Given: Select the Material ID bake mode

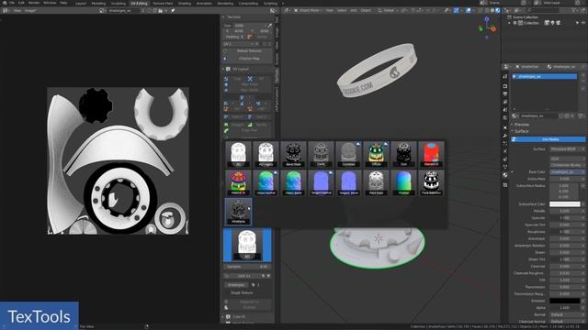Looking at the screenshot, I should 238,183.
